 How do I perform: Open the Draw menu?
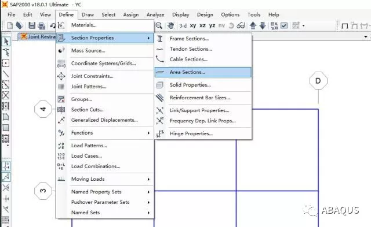point(88,14)
